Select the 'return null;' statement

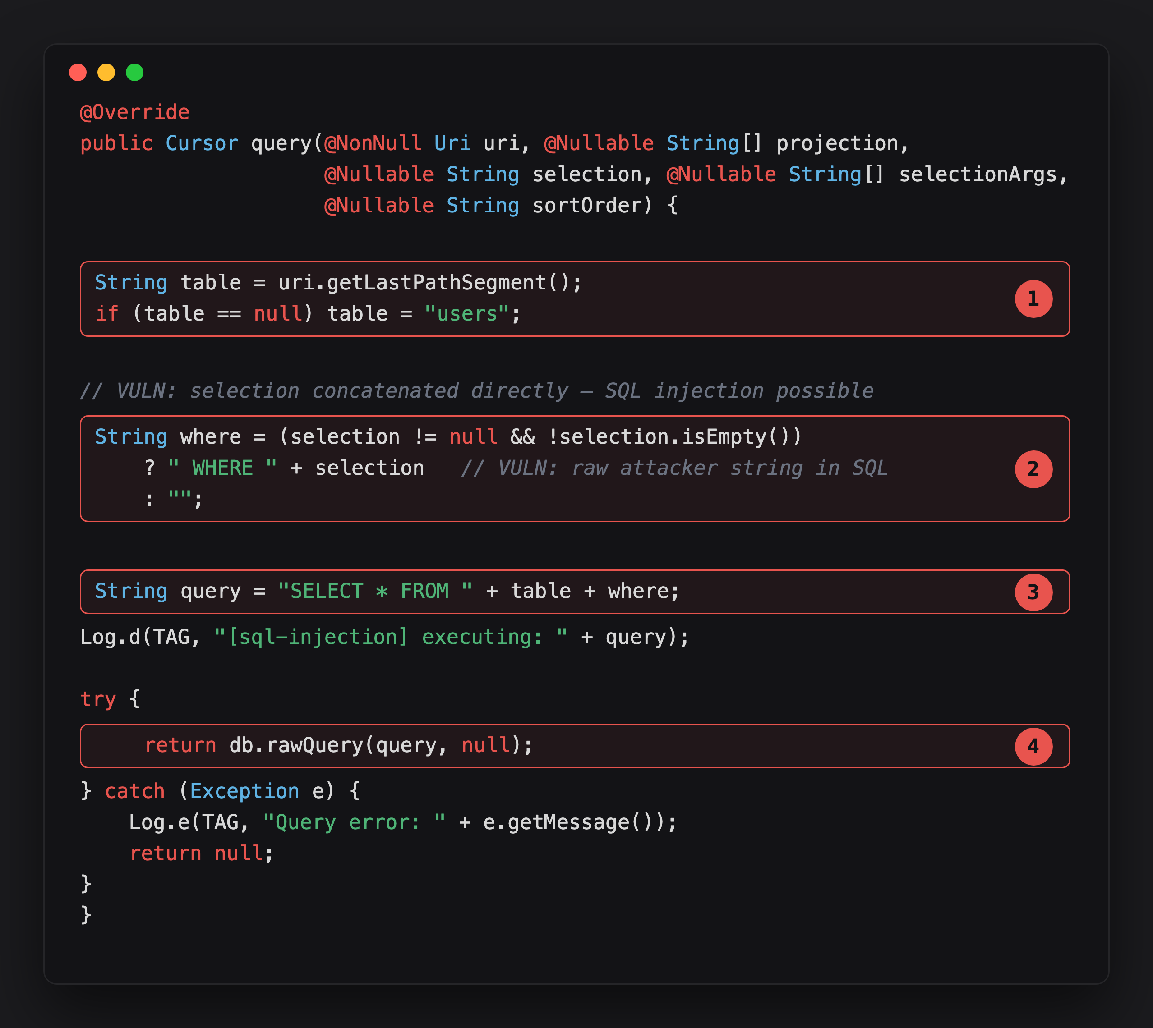[x=202, y=853]
